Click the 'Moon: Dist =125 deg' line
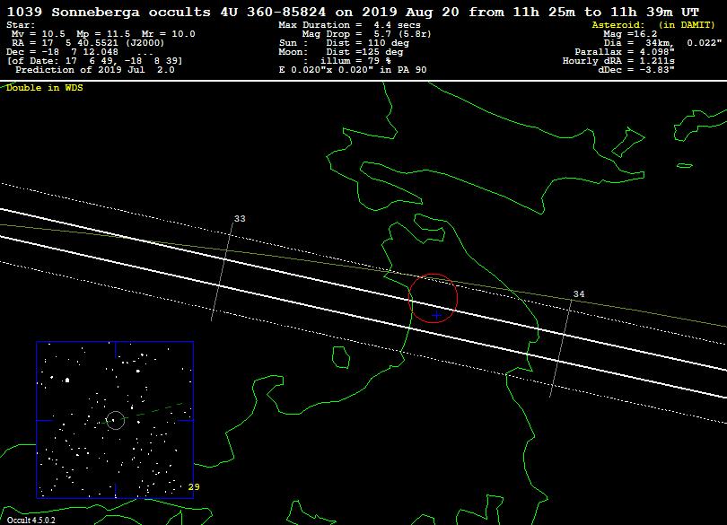The image size is (727, 525). 341,52
